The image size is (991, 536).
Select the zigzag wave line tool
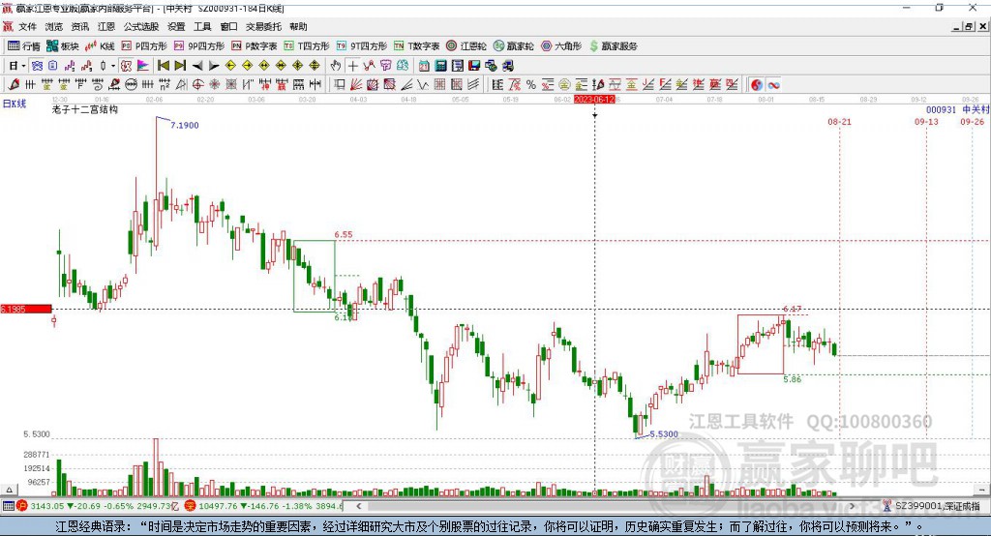(423, 85)
